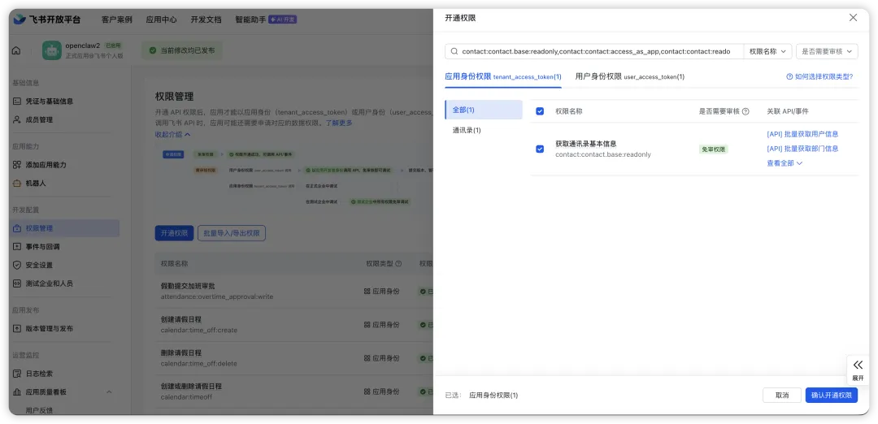Click 假勤提交加班审批 permission row
The width and height of the screenshot is (878, 424).
294,291
